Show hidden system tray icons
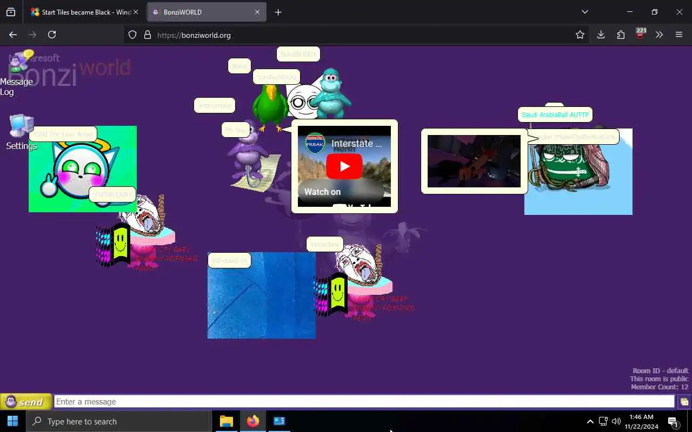This screenshot has width=692, height=432. point(590,421)
